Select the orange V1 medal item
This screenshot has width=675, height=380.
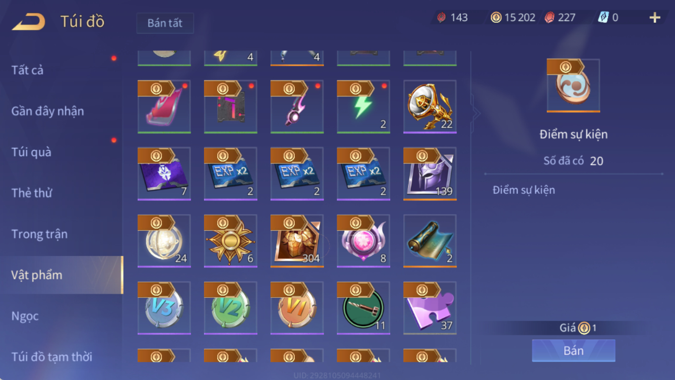coord(297,308)
